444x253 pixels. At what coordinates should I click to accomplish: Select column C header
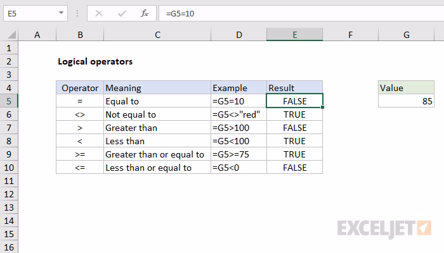pos(157,35)
